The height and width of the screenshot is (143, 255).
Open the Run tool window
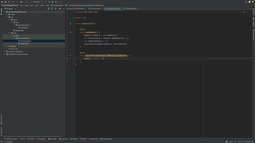click(x=23, y=139)
